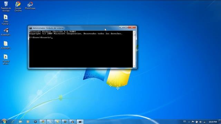Switch to the taskbar button left of headphones
221x124 pixels.
[x=65, y=122]
